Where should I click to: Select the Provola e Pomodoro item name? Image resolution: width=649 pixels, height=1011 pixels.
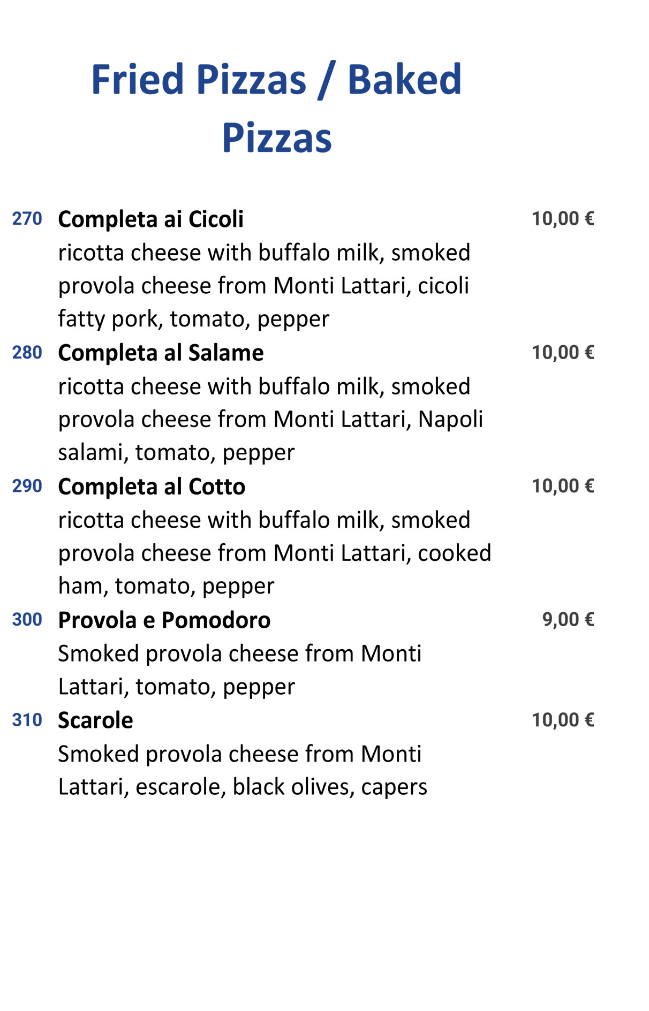(164, 620)
